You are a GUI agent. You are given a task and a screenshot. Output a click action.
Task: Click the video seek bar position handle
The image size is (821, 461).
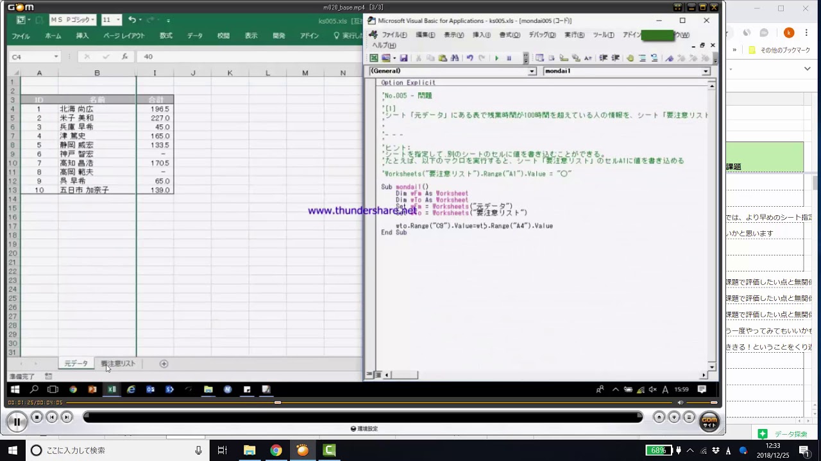click(277, 403)
